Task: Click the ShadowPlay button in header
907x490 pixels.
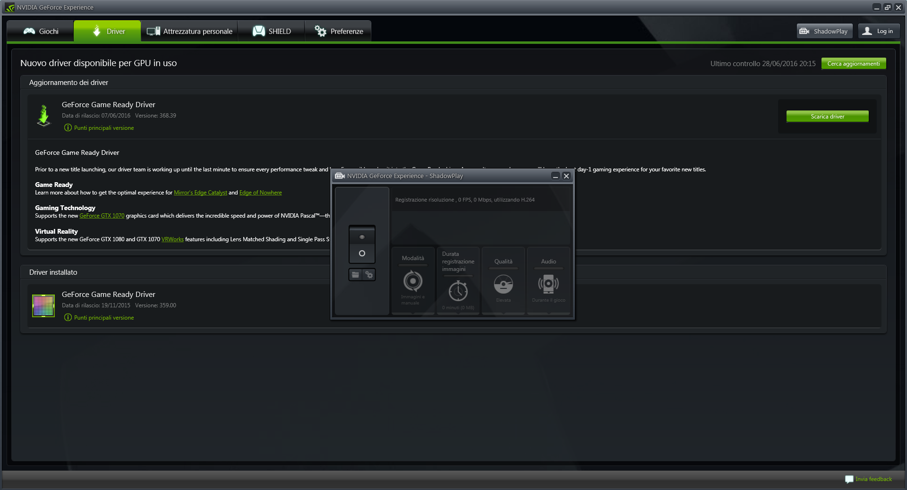Action: [824, 31]
